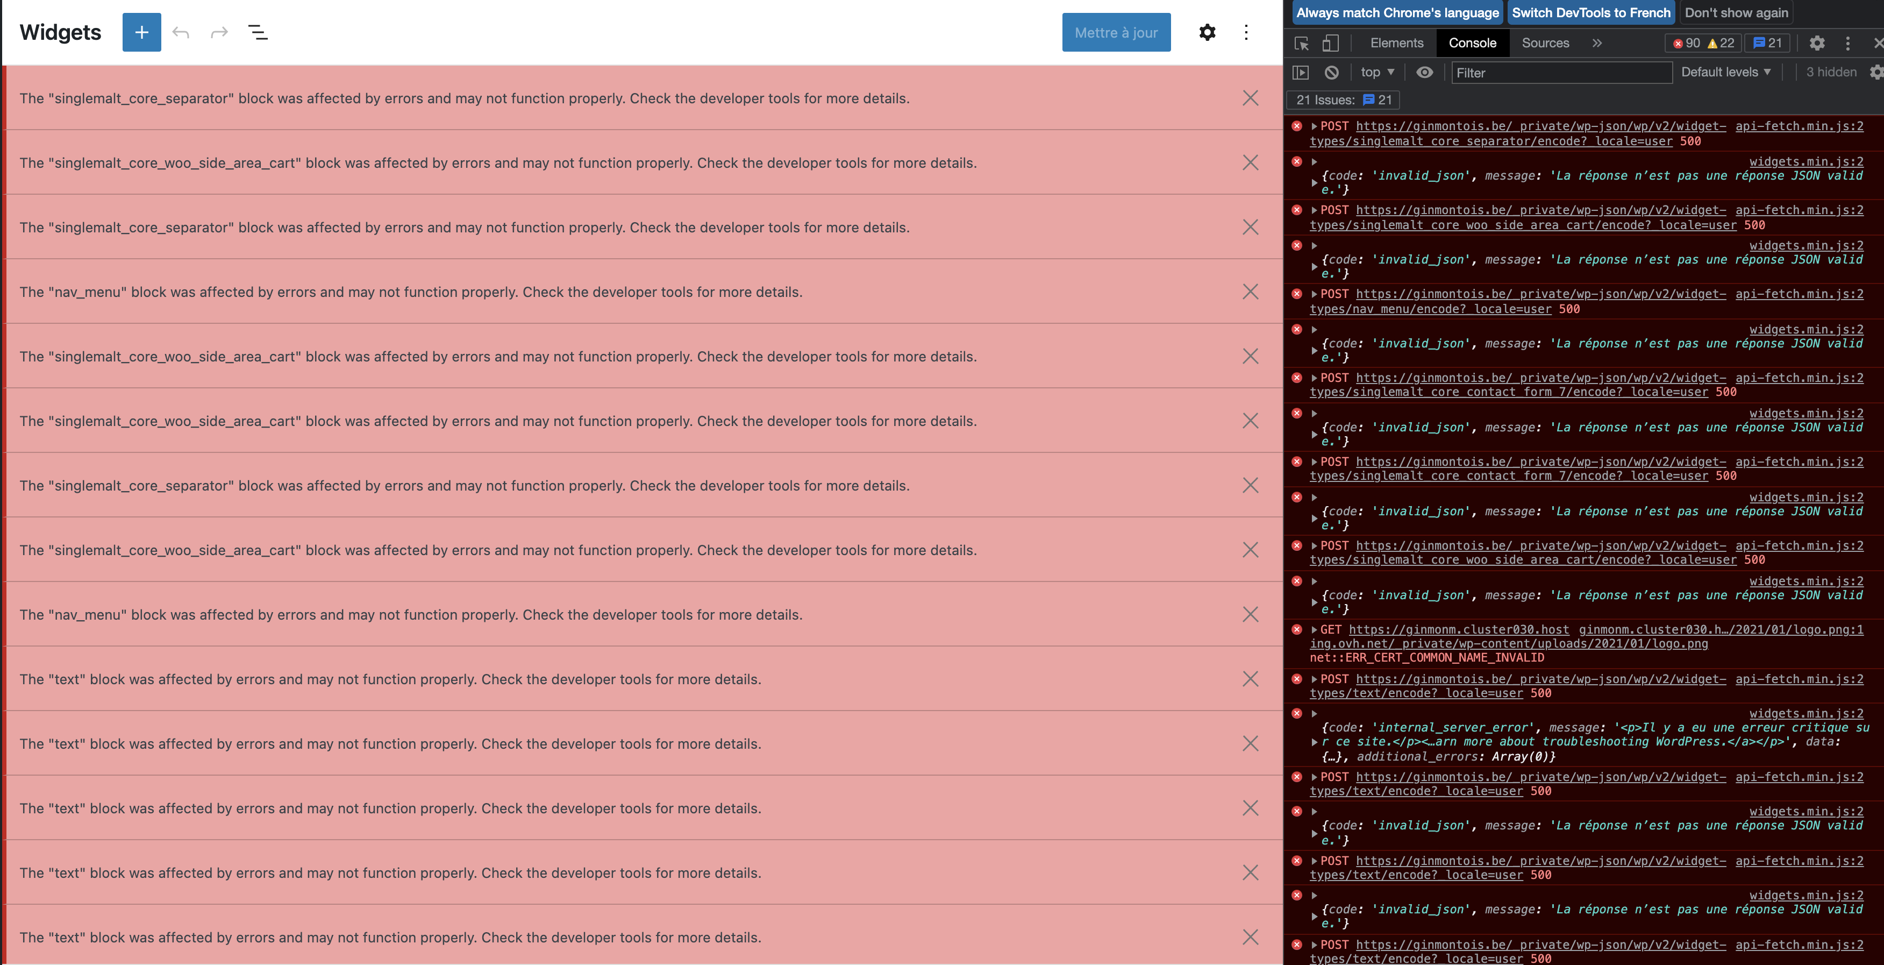This screenshot has height=965, width=1884.
Task: Toggle DevTools device toolbar icon
Action: [1330, 43]
